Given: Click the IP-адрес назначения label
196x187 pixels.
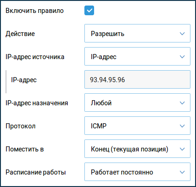Looking at the screenshot, I should (37, 103).
